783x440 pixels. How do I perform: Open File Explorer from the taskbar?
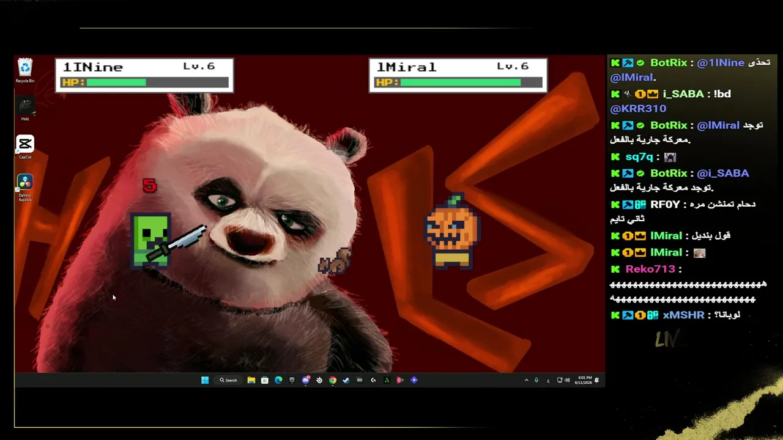[251, 380]
